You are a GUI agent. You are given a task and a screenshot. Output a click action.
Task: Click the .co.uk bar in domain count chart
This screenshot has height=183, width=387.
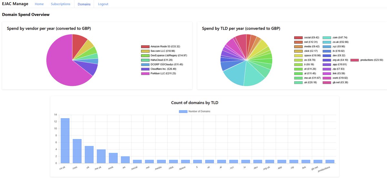(65, 141)
